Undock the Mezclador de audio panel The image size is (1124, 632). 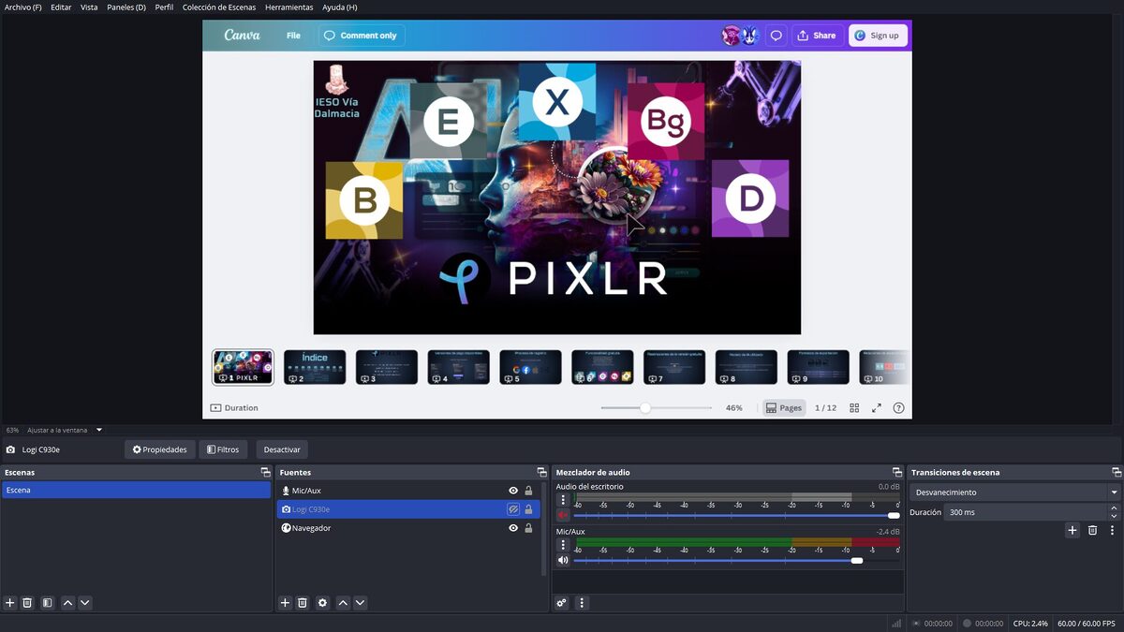click(897, 472)
